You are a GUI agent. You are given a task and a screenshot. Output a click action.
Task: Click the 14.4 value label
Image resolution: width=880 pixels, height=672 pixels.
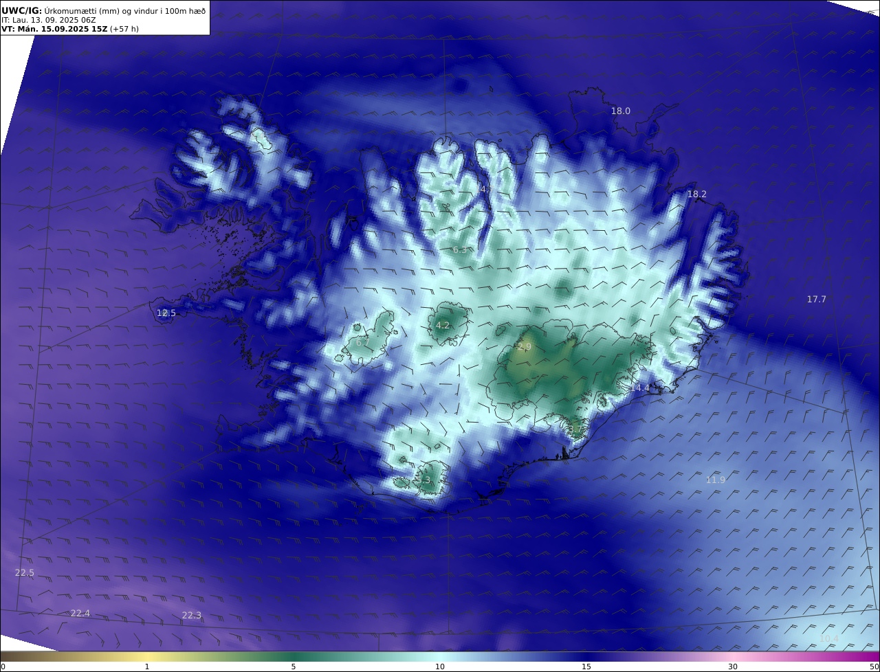pyautogui.click(x=640, y=388)
